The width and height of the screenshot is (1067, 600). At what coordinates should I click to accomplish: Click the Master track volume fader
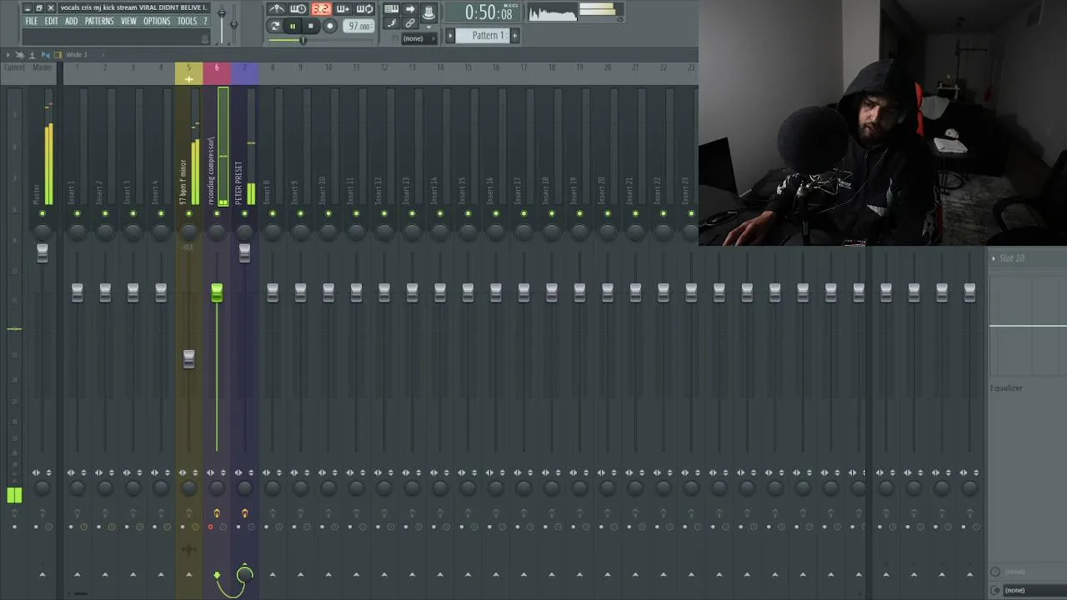[x=43, y=252]
